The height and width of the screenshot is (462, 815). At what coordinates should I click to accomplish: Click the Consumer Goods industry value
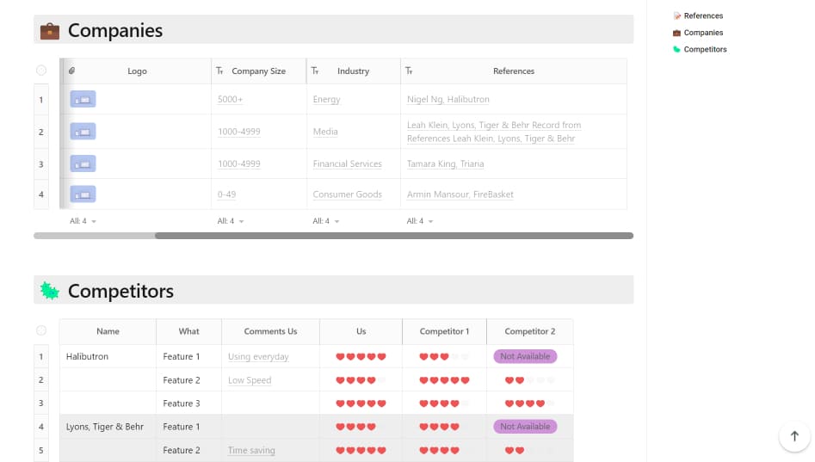[347, 194]
